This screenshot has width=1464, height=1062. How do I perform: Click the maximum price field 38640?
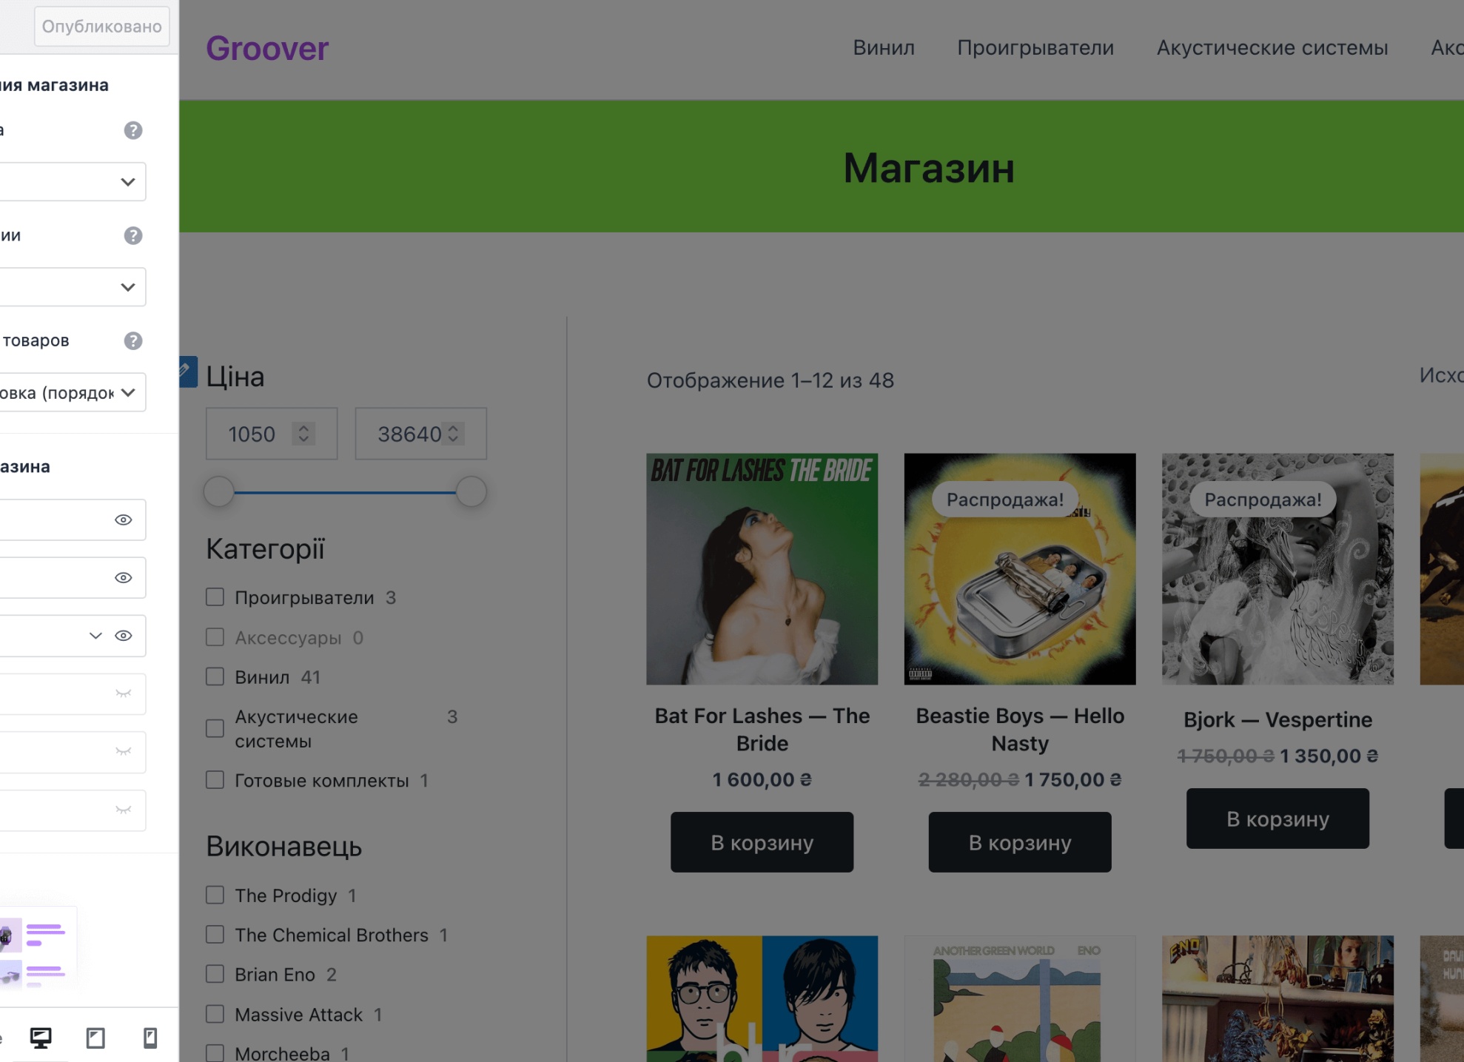pos(420,434)
